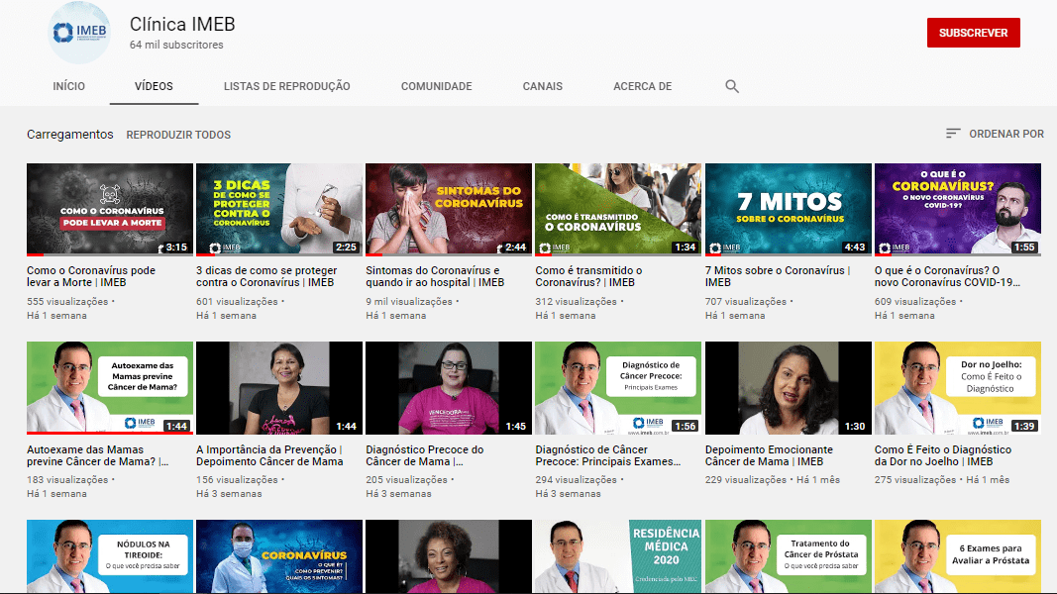The width and height of the screenshot is (1057, 594).
Task: Click title 'Autoexame das Mamas previne Câncer de Mama?'
Action: (98, 455)
